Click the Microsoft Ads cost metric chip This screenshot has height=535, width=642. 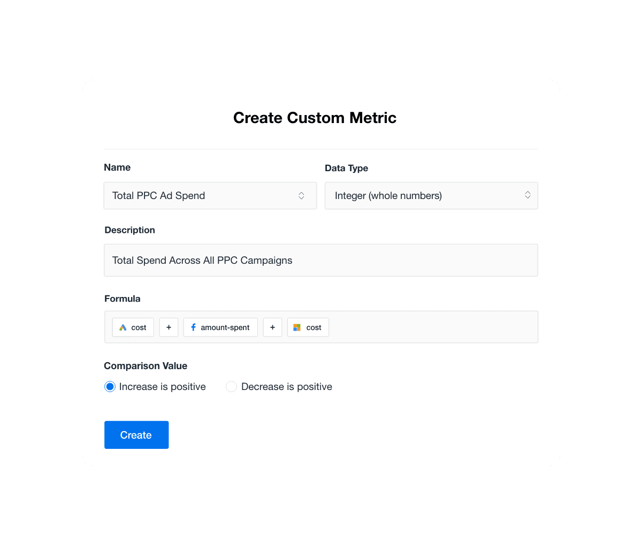[308, 327]
